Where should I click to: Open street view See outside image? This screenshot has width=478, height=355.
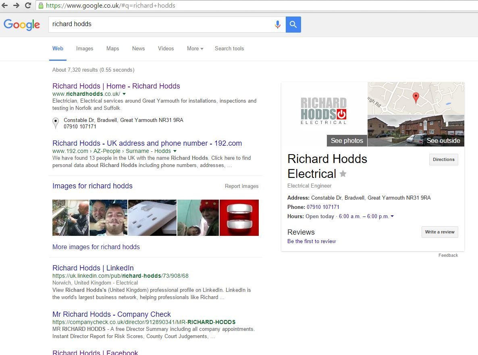point(416,131)
